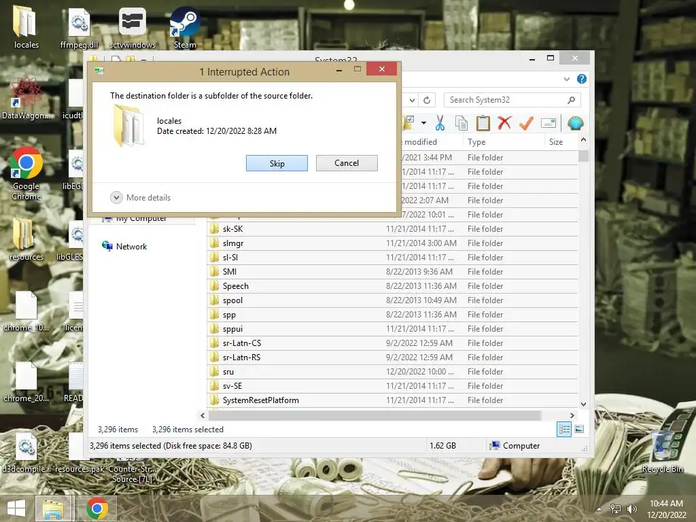Select the Speech folder row
Screen dimensions: 696x522
[392, 286]
